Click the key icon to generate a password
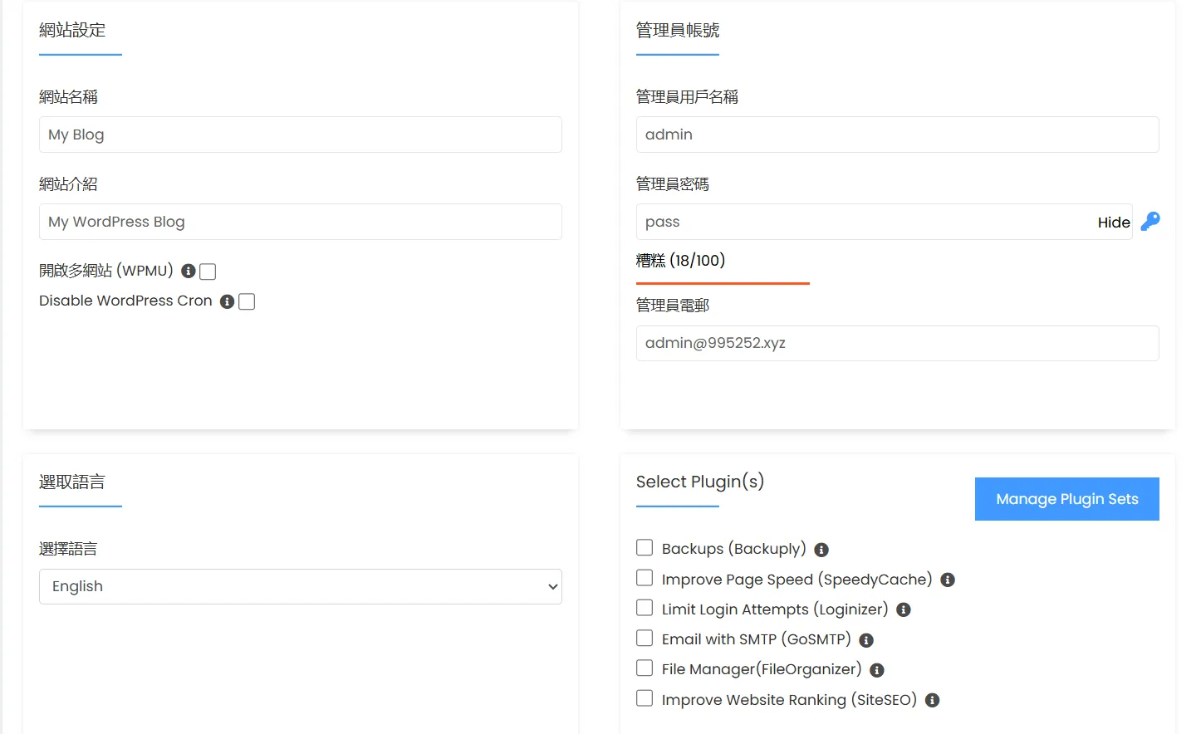This screenshot has height=734, width=1196. tap(1149, 221)
